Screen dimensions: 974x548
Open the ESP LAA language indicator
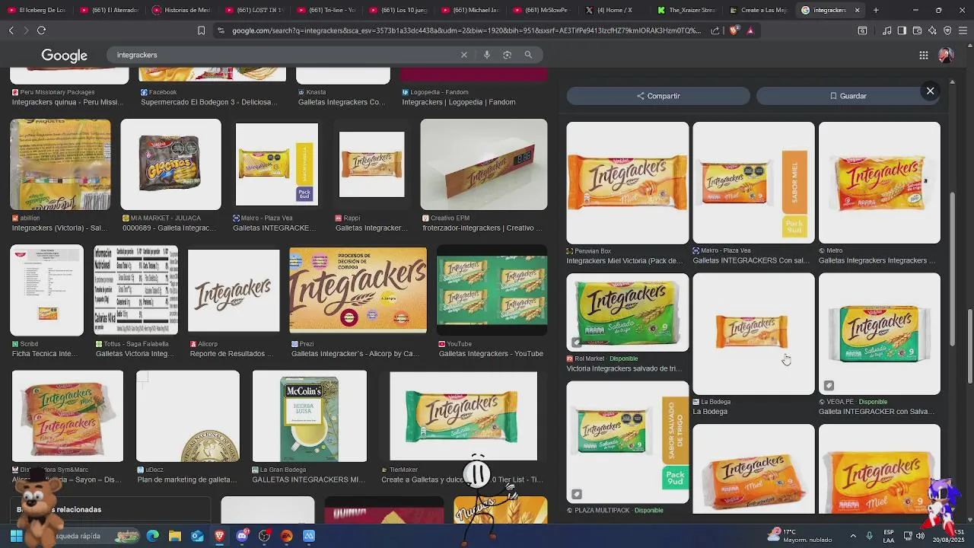click(889, 536)
